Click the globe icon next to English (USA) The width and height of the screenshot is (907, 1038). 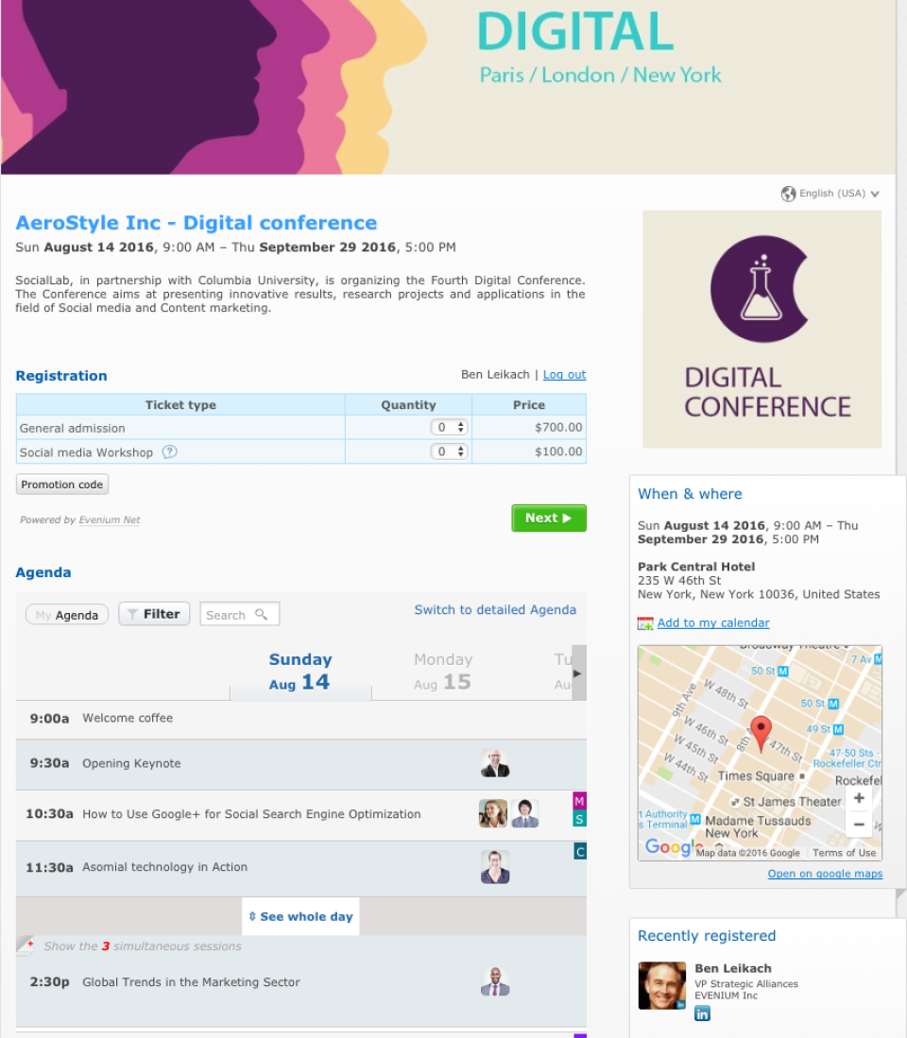(x=788, y=194)
